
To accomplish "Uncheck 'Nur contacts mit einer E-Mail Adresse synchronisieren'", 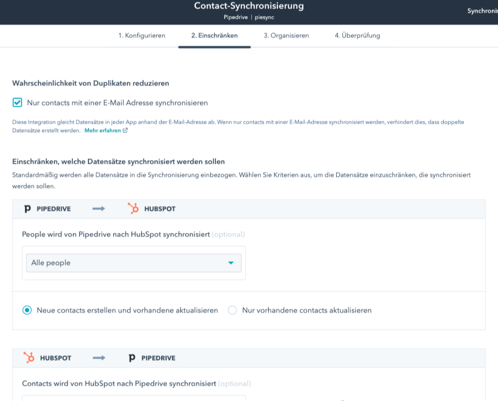I will point(18,103).
